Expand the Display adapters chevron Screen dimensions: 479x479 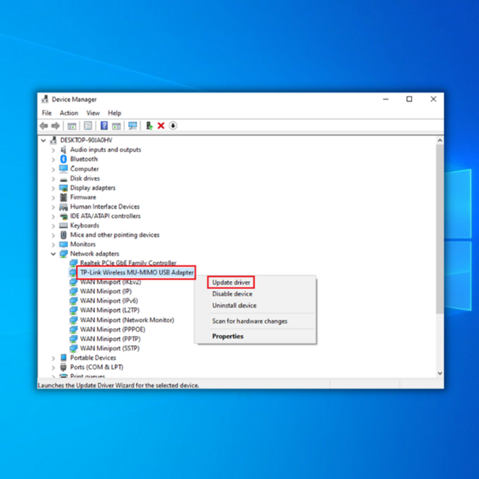click(53, 188)
